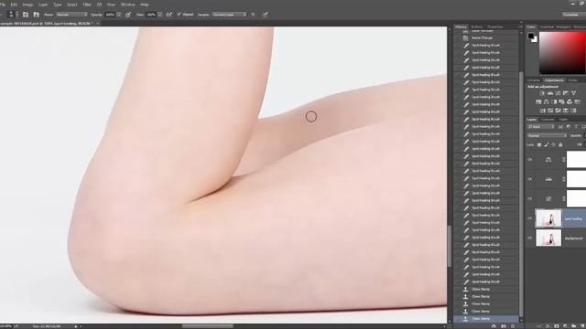Viewport: 586px width, 329px height.
Task: Enable airbrush-style build-up icon
Action: (x=169, y=15)
